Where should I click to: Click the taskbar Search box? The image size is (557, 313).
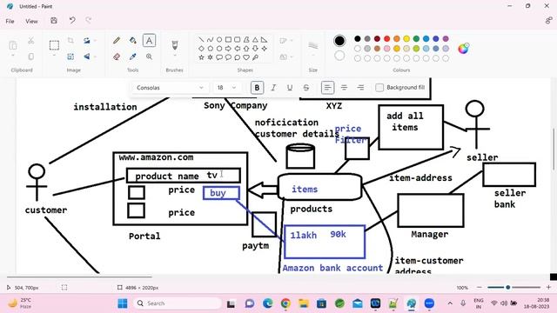[x=178, y=303]
